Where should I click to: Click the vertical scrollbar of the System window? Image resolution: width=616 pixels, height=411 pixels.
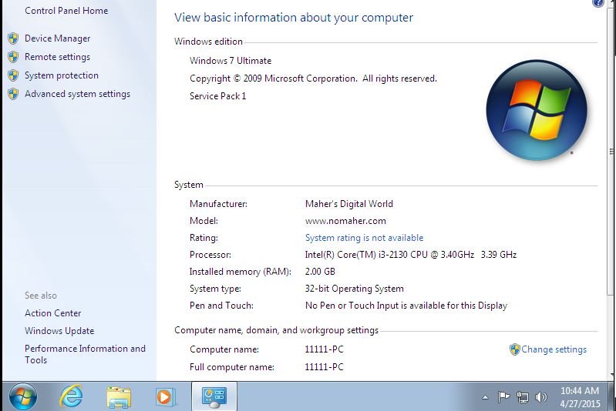pyautogui.click(x=611, y=189)
